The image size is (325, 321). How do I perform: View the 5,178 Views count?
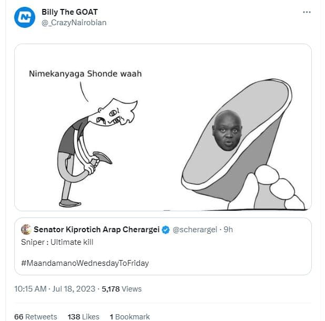[121, 288]
